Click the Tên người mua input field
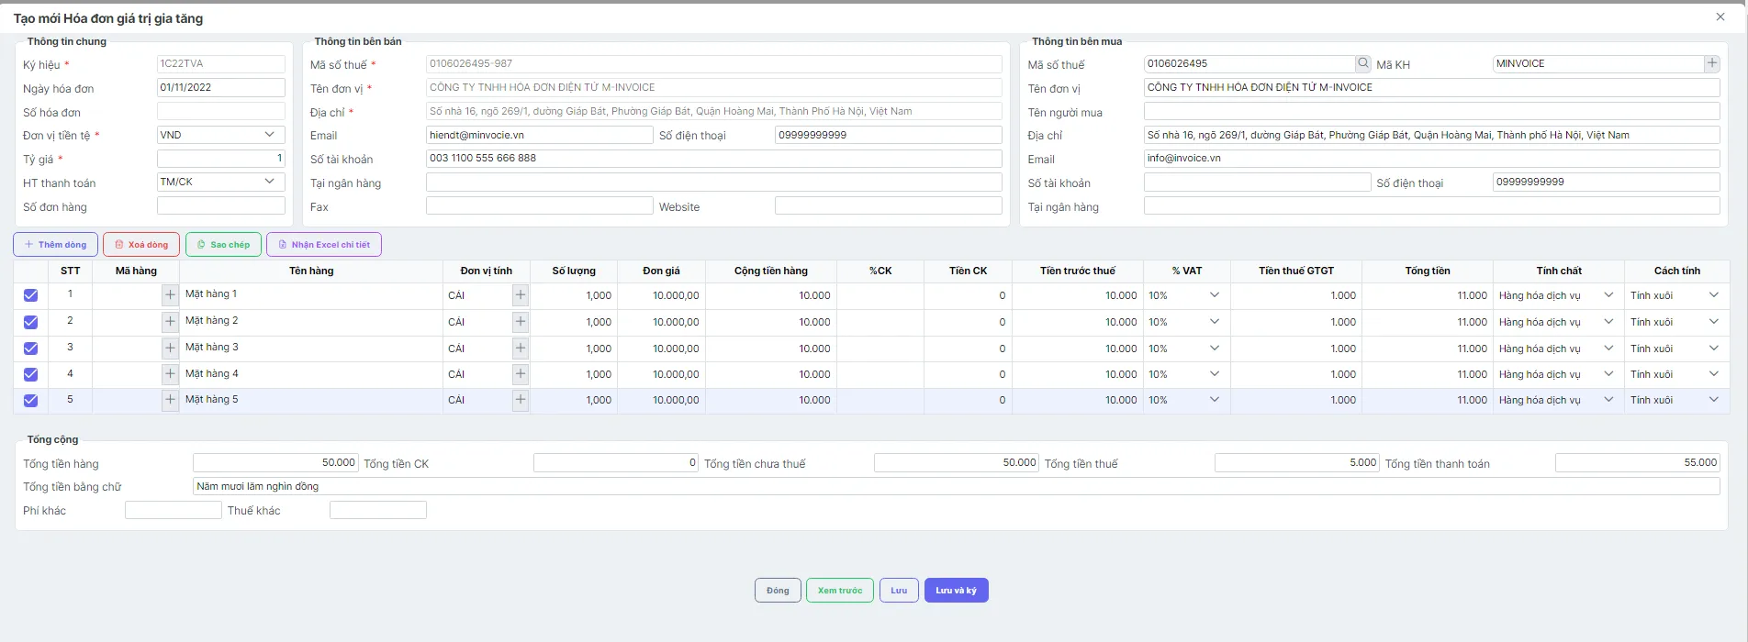The height and width of the screenshot is (642, 1748). click(x=1431, y=111)
